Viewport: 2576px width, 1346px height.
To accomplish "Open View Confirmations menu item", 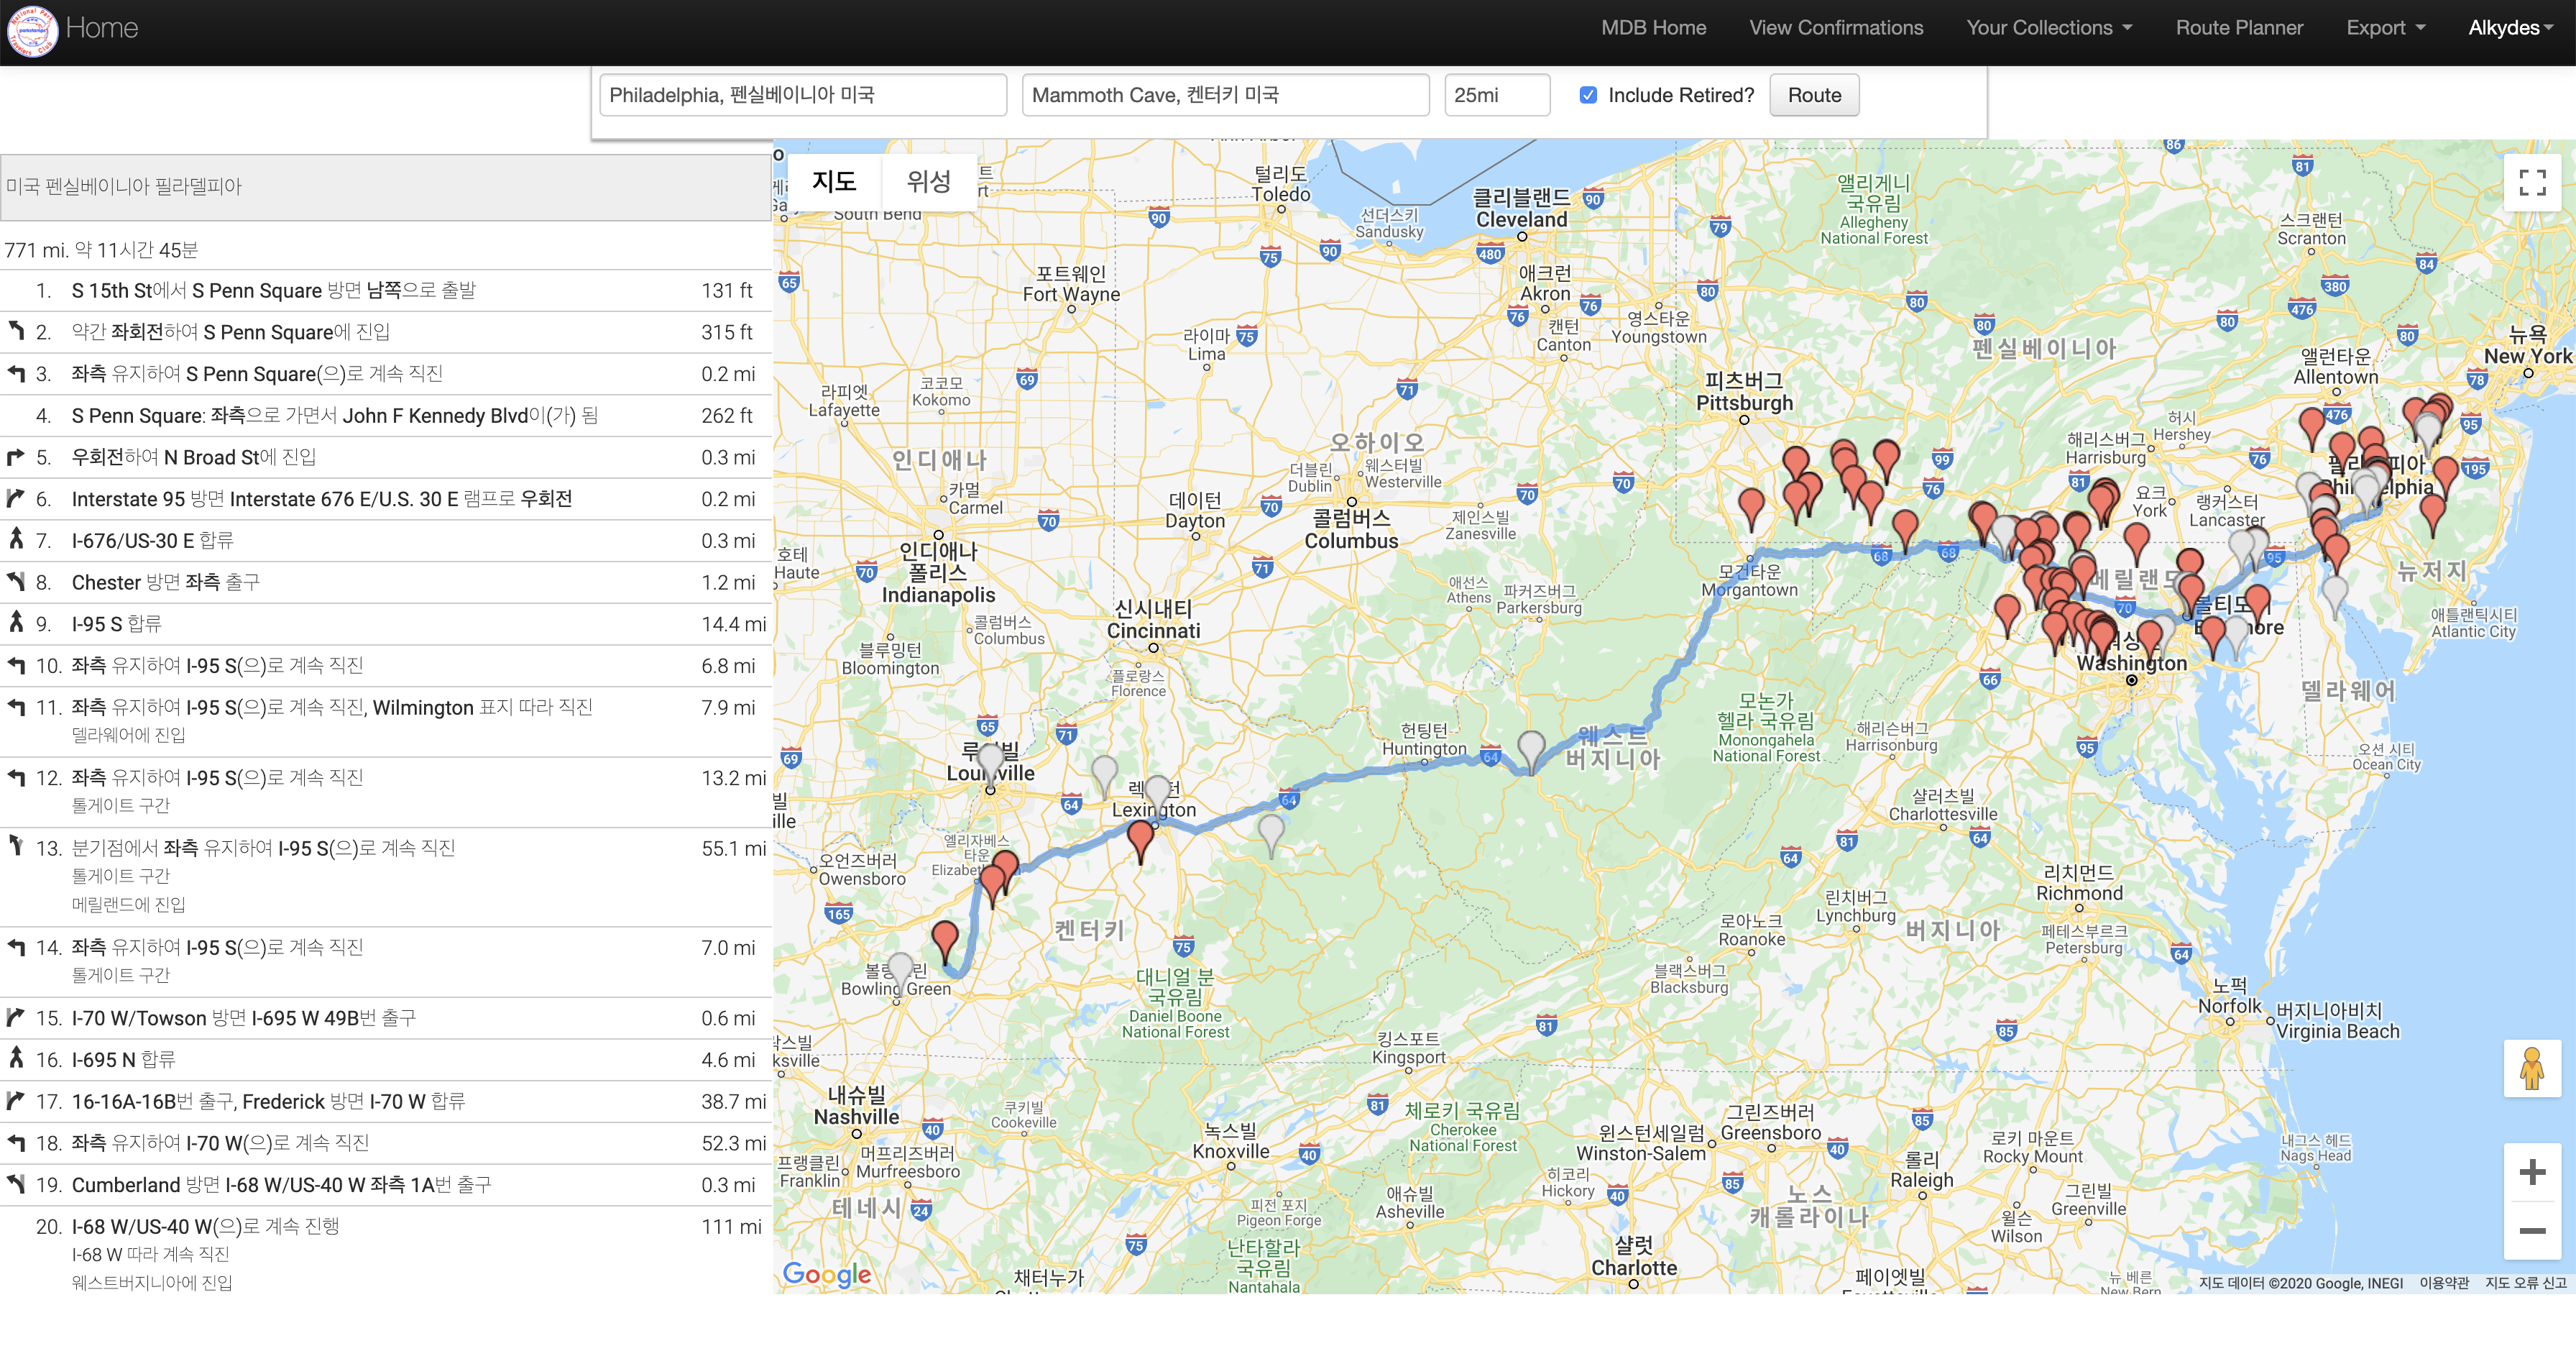I will [1836, 28].
